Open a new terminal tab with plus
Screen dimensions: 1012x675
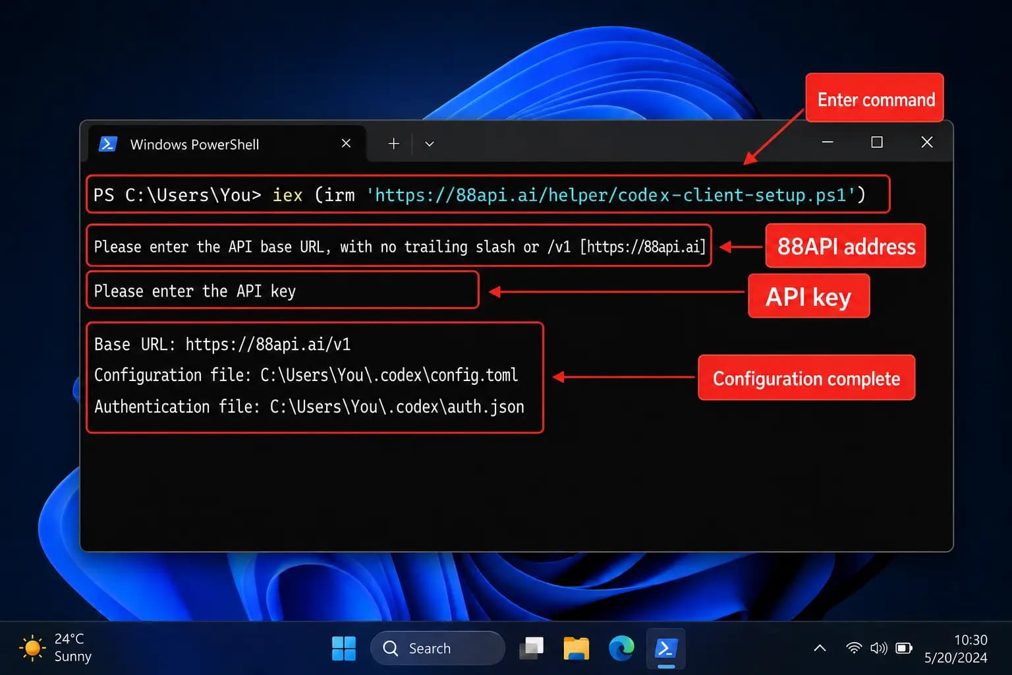(393, 144)
